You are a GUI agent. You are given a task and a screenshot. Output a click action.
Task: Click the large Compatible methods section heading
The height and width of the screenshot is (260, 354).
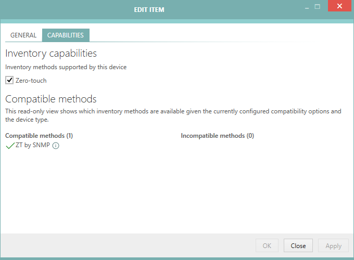(x=51, y=99)
